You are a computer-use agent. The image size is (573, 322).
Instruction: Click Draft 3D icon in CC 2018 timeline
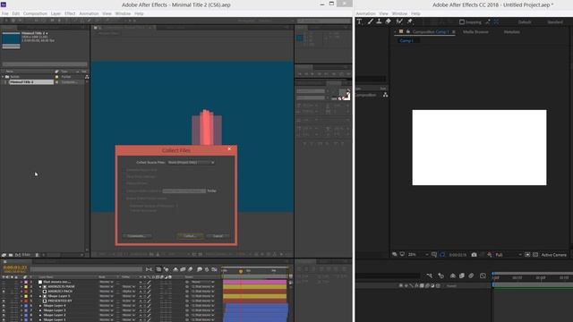(441, 275)
